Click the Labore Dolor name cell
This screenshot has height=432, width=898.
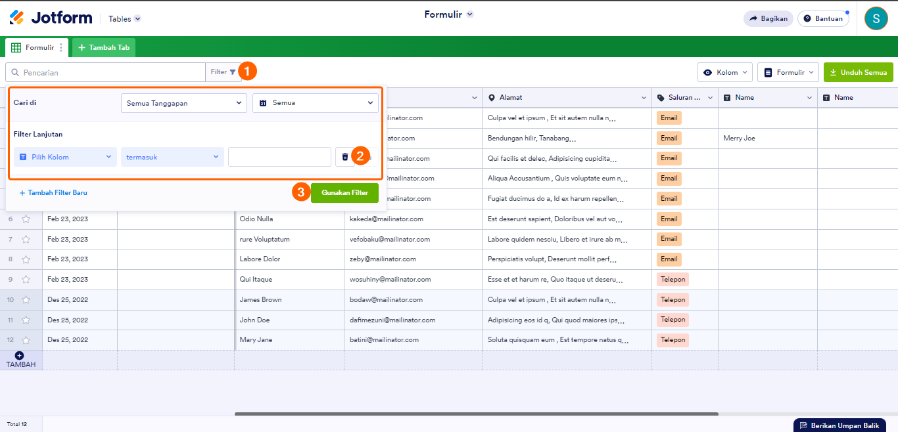289,259
